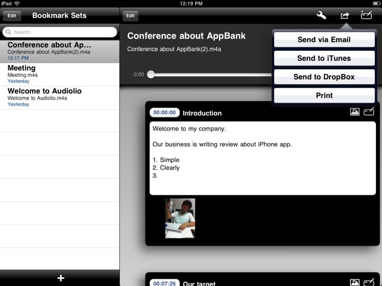Tap the share export icon
The image size is (382, 286).
[x=345, y=15]
